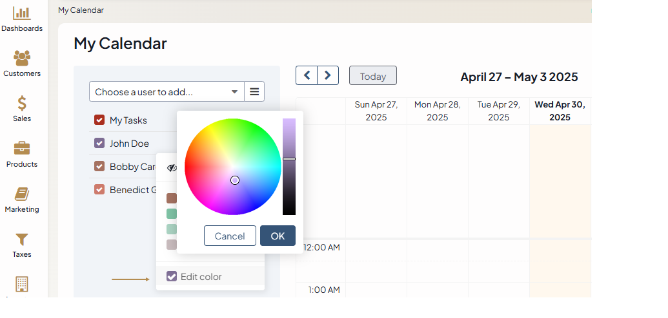The width and height of the screenshot is (668, 318).
Task: Jump to Today in the calendar
Action: (372, 76)
